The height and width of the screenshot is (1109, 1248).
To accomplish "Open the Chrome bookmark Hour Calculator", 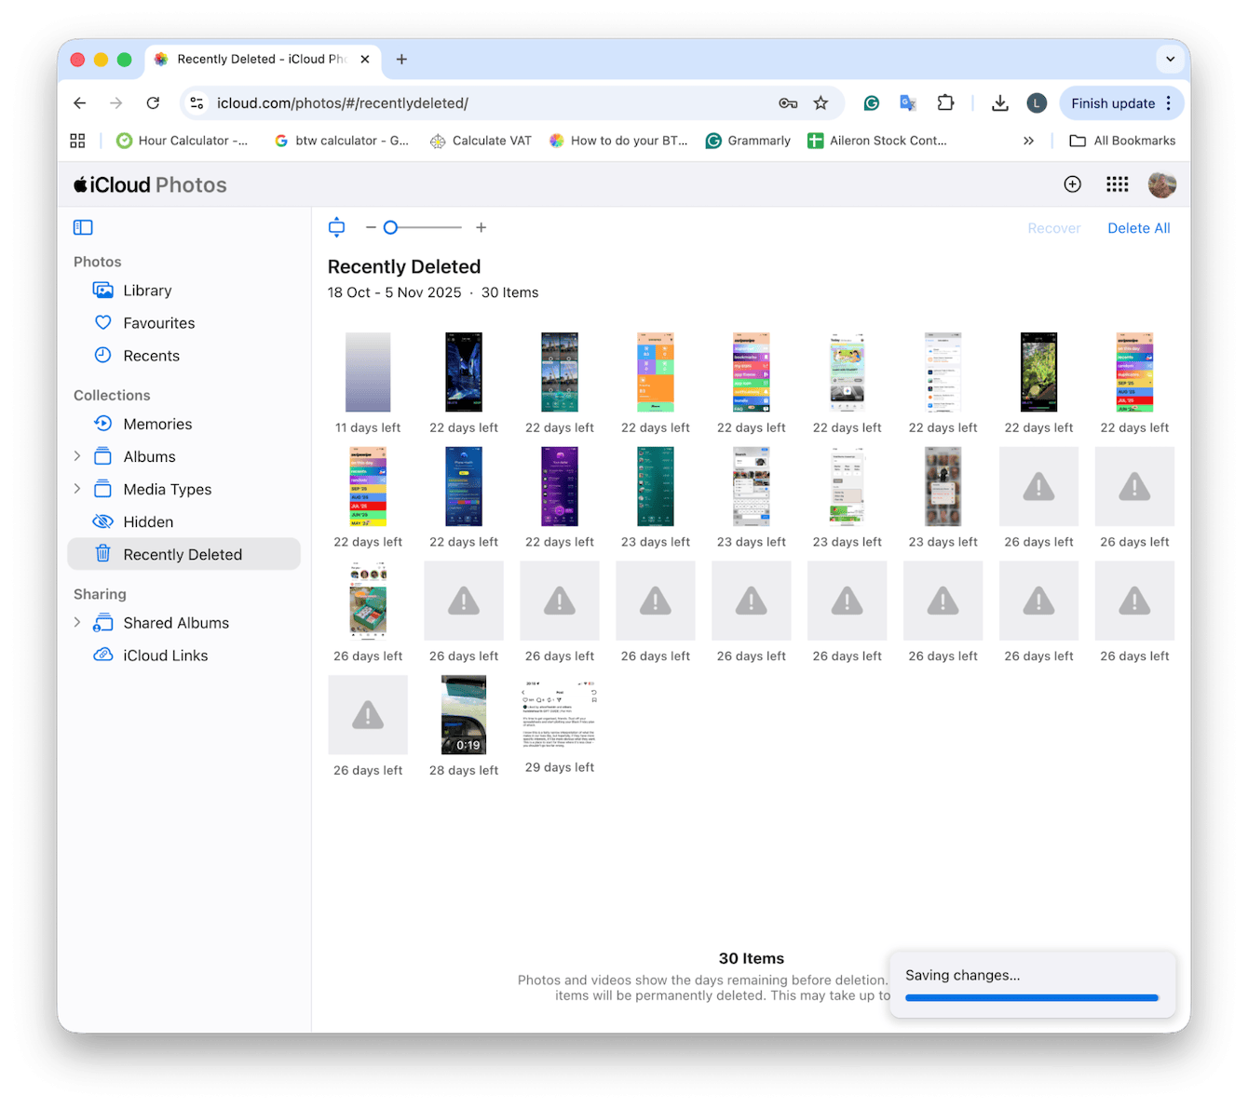I will point(183,141).
